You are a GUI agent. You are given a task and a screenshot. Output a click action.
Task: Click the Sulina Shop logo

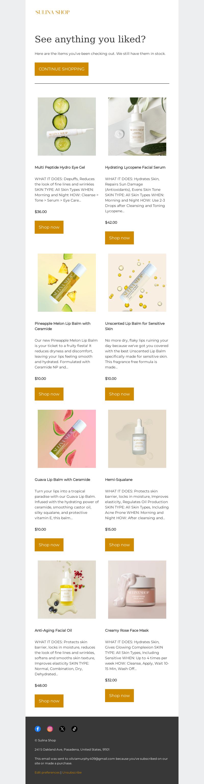click(x=52, y=12)
